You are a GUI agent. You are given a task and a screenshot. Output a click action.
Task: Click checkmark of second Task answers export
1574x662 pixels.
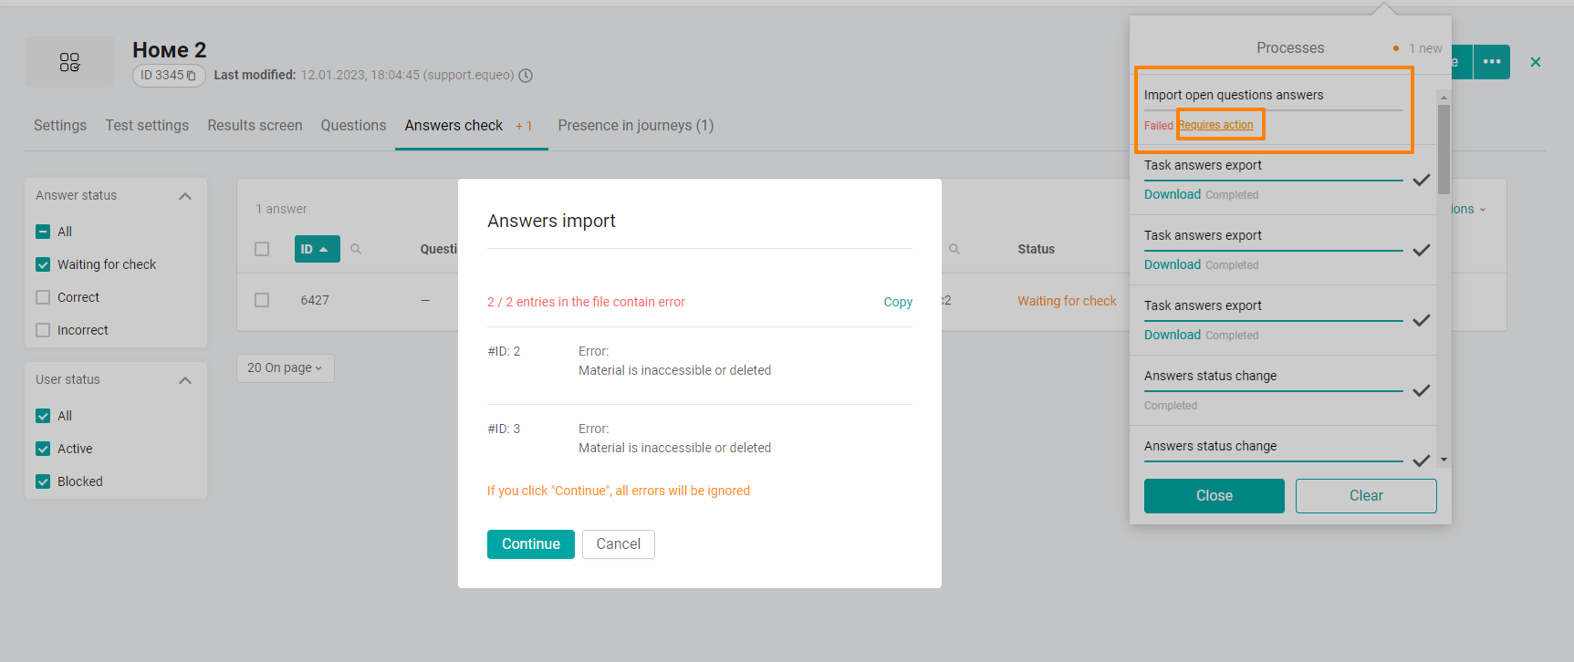(1422, 250)
